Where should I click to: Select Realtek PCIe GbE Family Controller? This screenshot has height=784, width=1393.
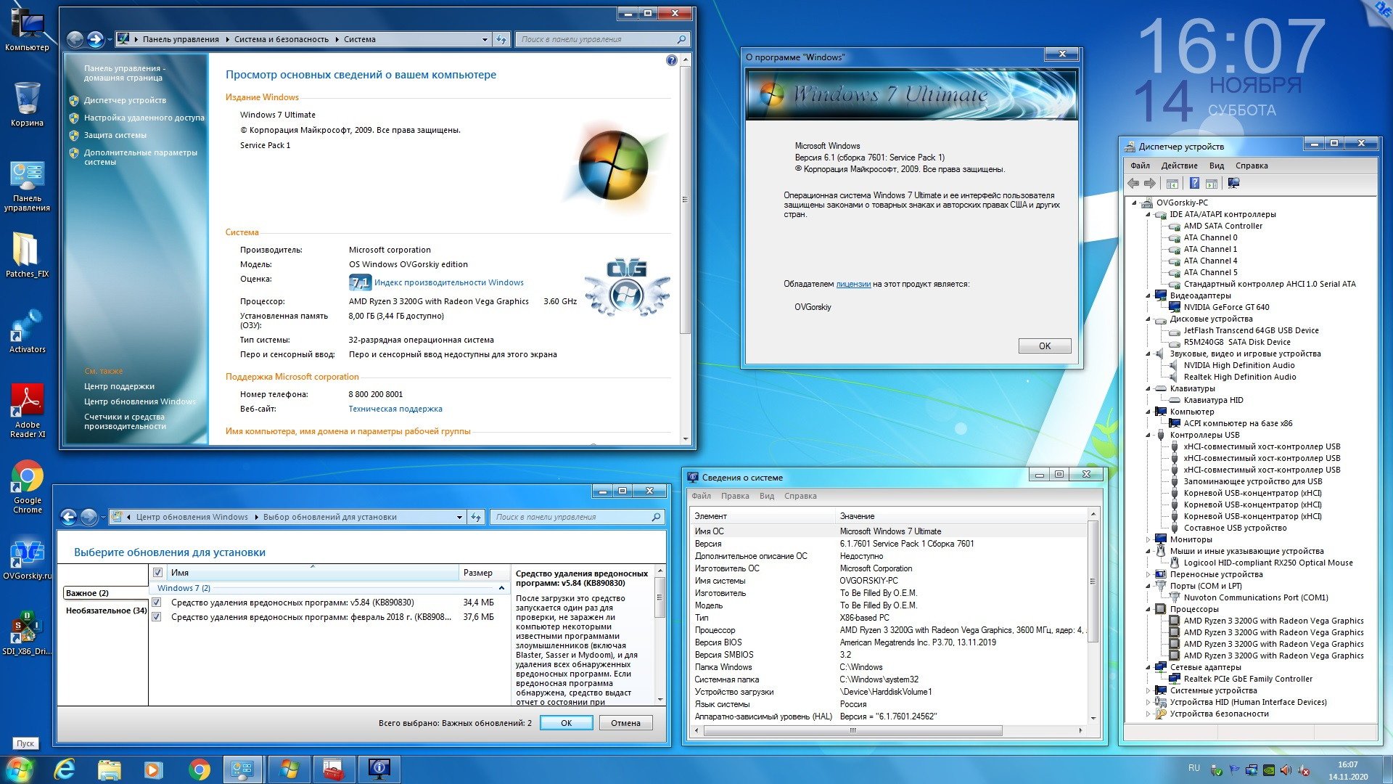(1248, 679)
